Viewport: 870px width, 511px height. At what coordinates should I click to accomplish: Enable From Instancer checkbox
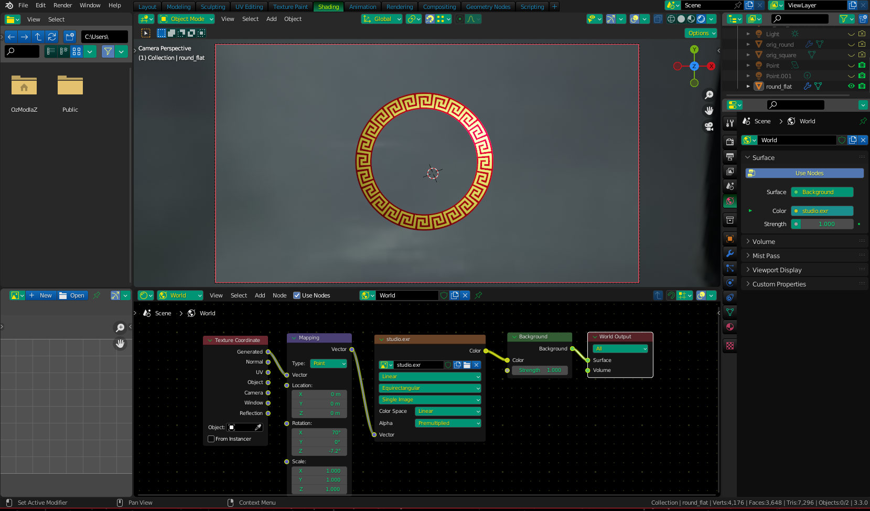tap(211, 439)
